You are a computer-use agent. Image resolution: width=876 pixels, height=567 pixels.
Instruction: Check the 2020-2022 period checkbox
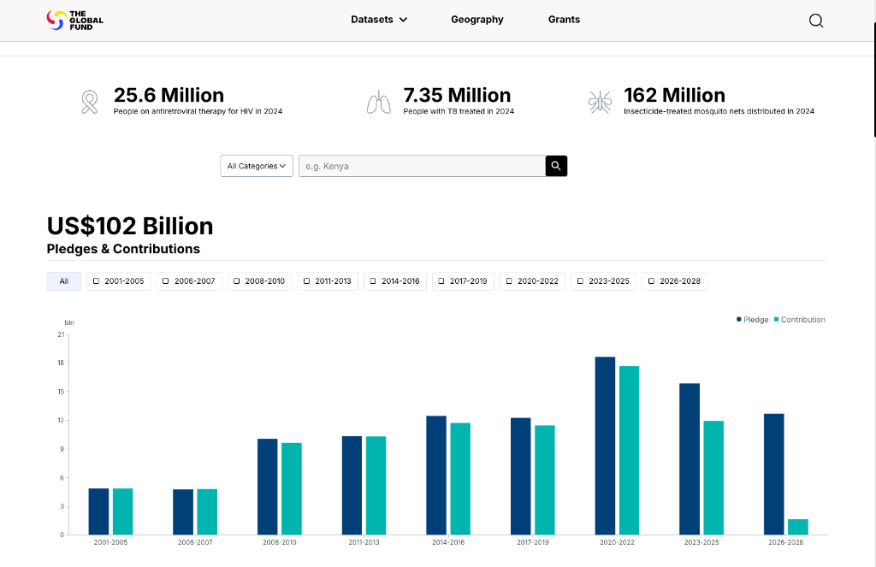pyautogui.click(x=509, y=281)
